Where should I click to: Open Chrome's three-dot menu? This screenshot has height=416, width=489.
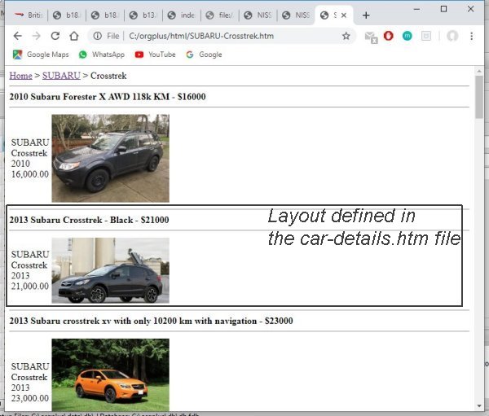[x=472, y=36]
